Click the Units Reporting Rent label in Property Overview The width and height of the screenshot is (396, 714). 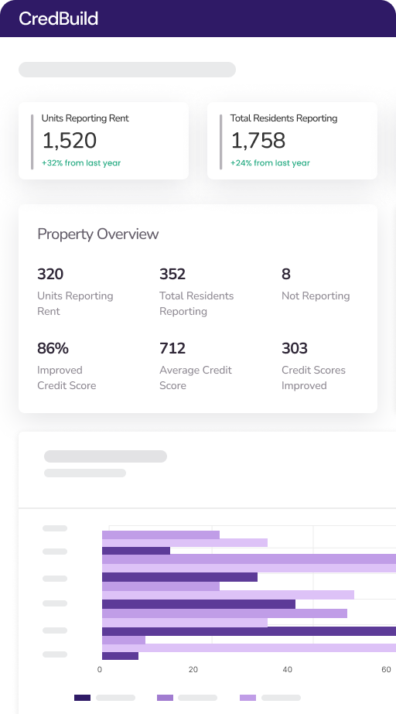[x=75, y=303]
